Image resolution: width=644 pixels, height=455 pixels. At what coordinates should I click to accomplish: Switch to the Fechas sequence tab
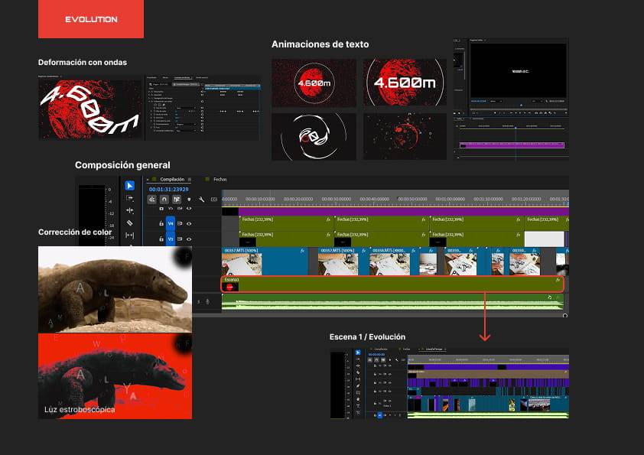[x=220, y=179]
